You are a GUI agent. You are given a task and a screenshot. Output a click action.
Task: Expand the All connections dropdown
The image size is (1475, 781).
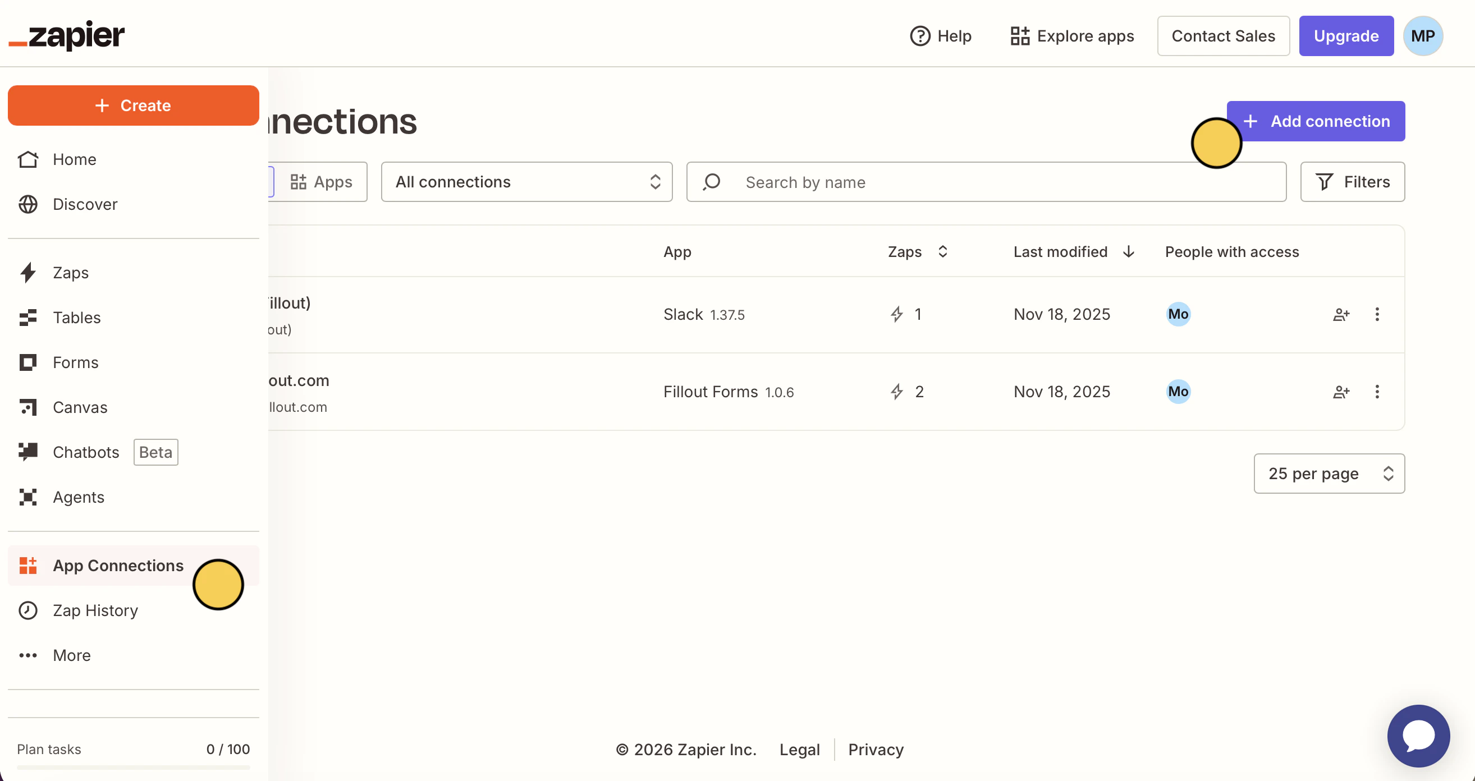[526, 182]
